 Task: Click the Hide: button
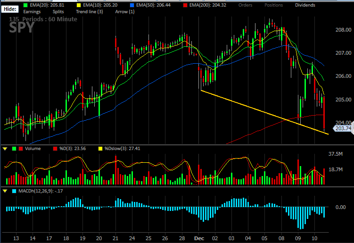[10, 9]
